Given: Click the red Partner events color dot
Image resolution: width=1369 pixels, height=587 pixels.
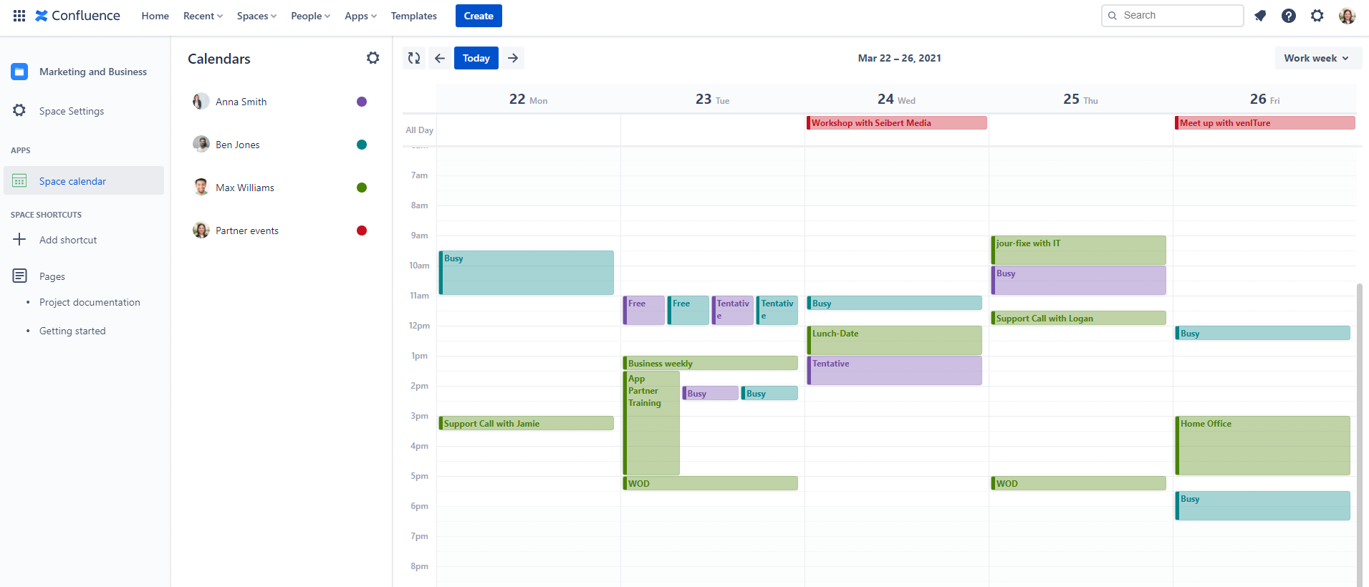Looking at the screenshot, I should point(362,231).
